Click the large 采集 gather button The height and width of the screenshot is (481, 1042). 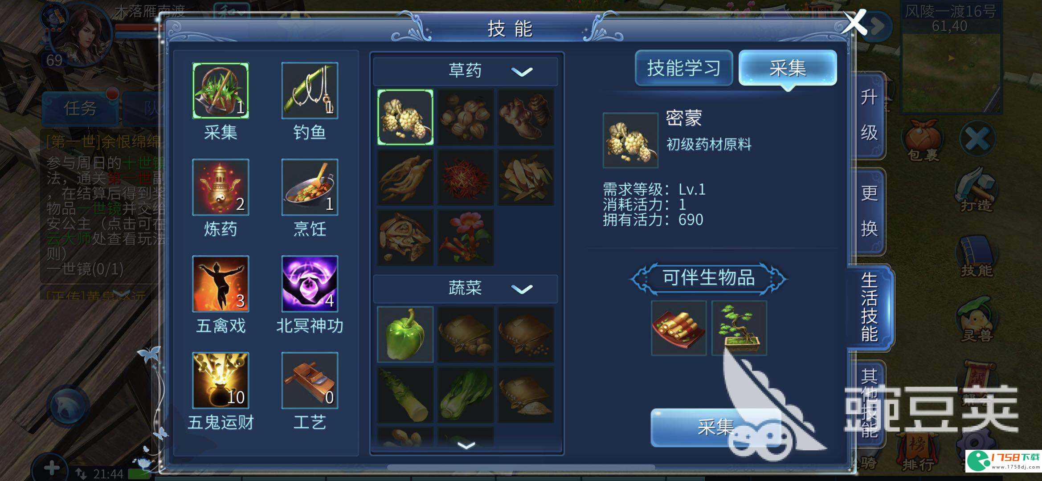click(x=715, y=428)
